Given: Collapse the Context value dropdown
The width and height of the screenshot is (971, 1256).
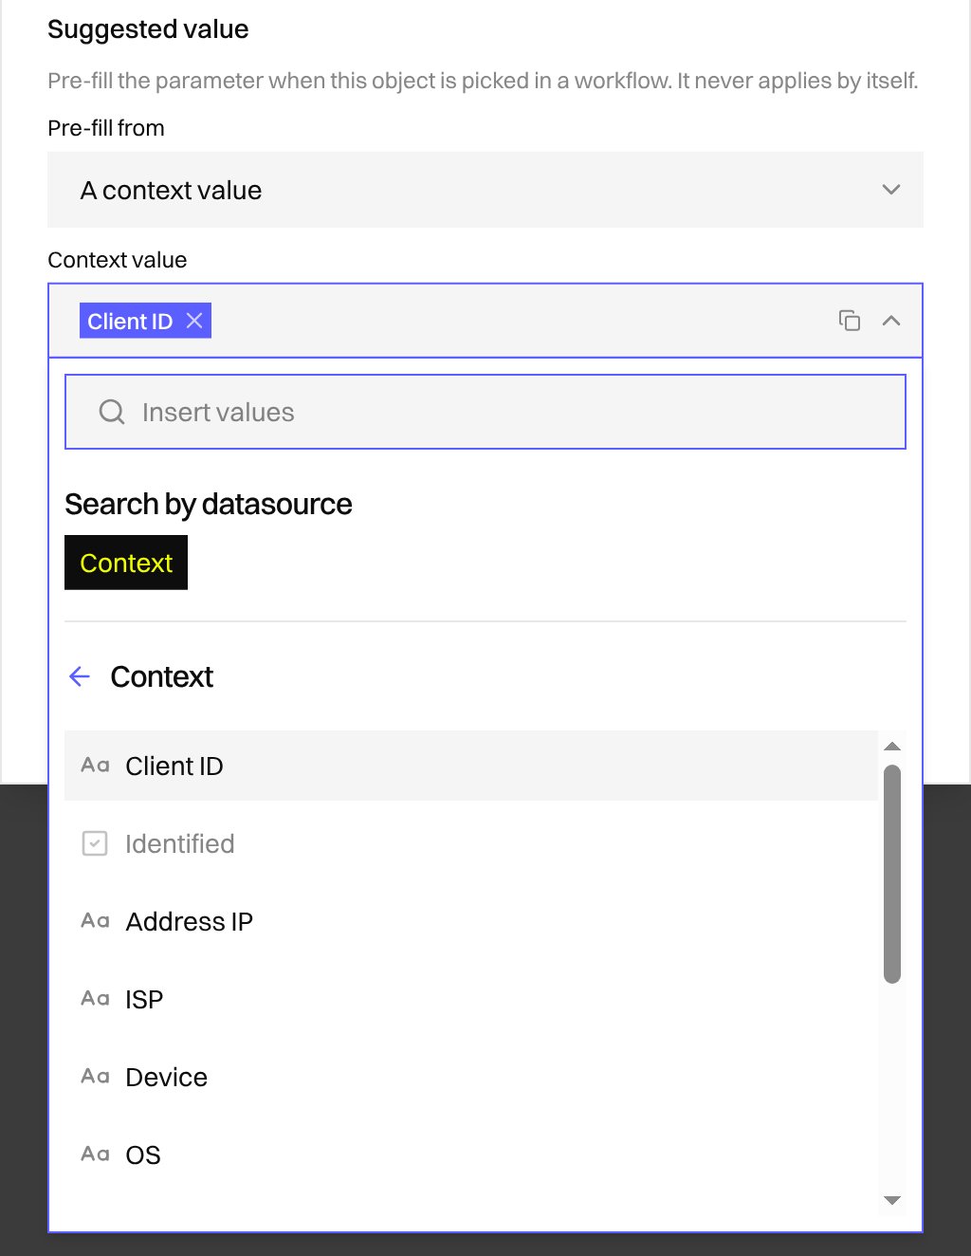Looking at the screenshot, I should 891,321.
